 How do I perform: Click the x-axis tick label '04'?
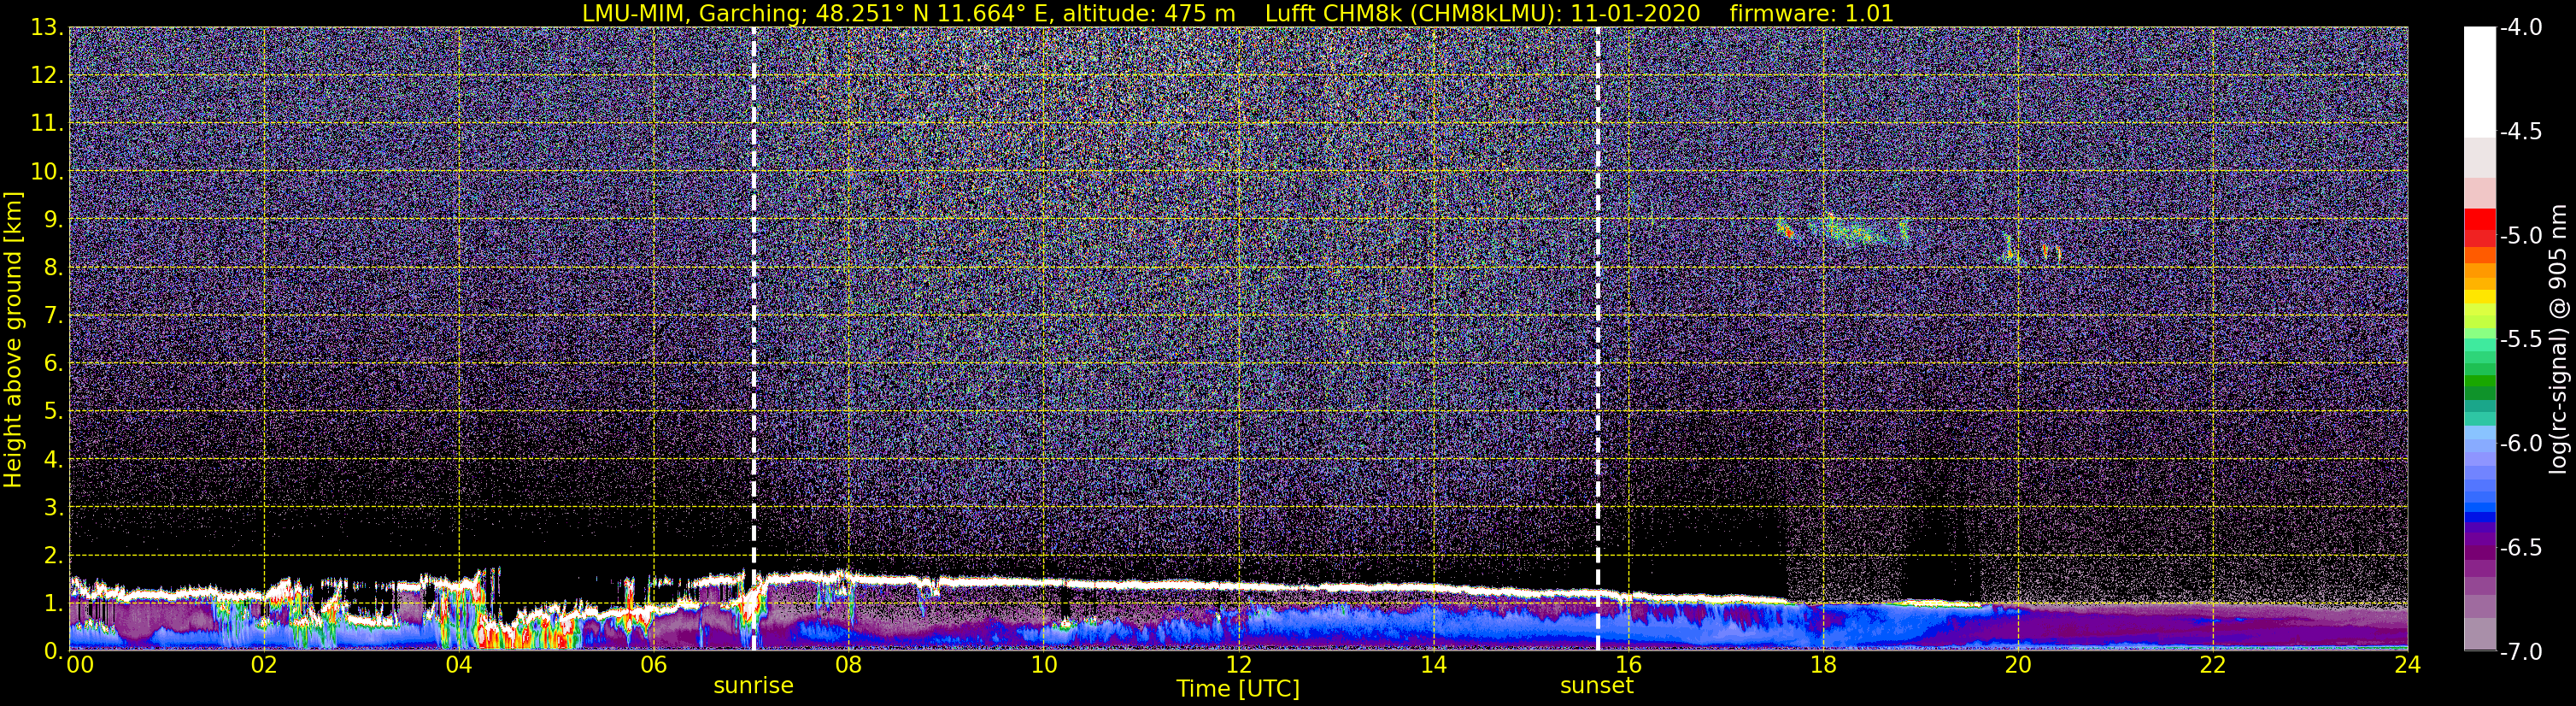click(x=459, y=665)
